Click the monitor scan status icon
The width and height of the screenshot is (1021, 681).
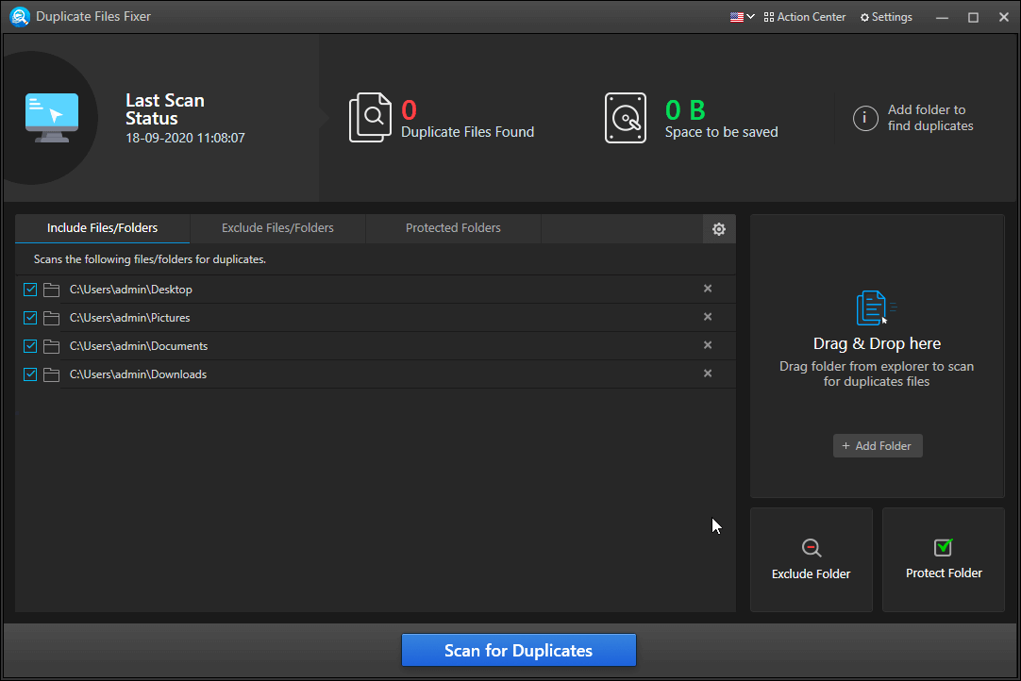52,118
